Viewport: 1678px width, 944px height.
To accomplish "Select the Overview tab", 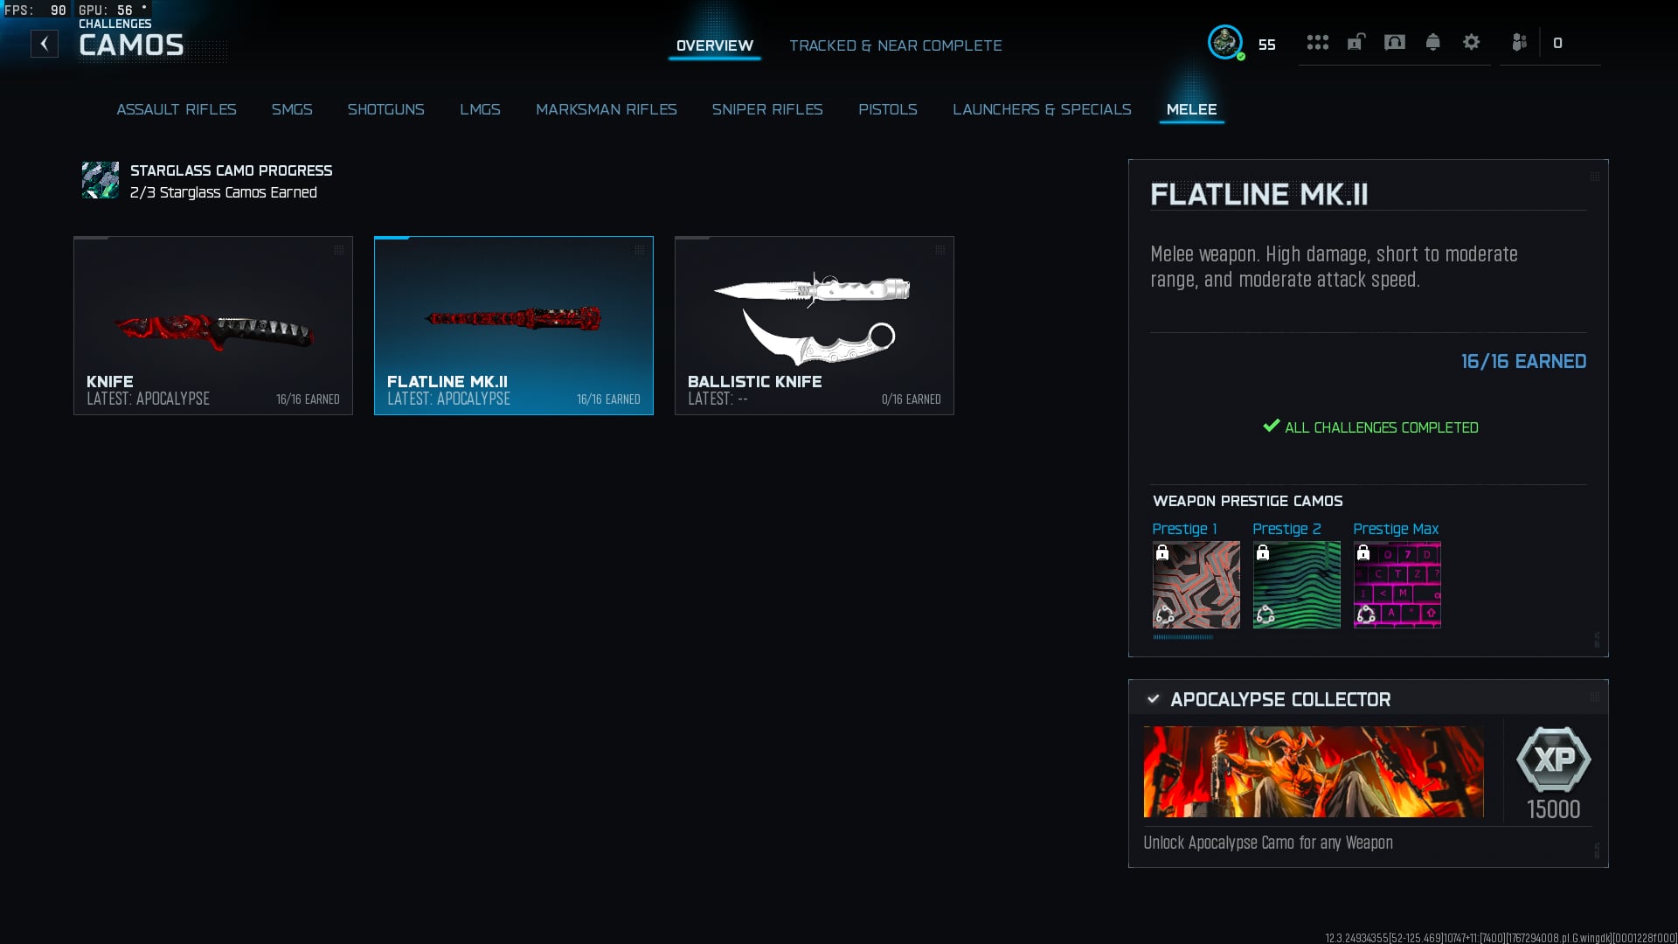I will (714, 45).
